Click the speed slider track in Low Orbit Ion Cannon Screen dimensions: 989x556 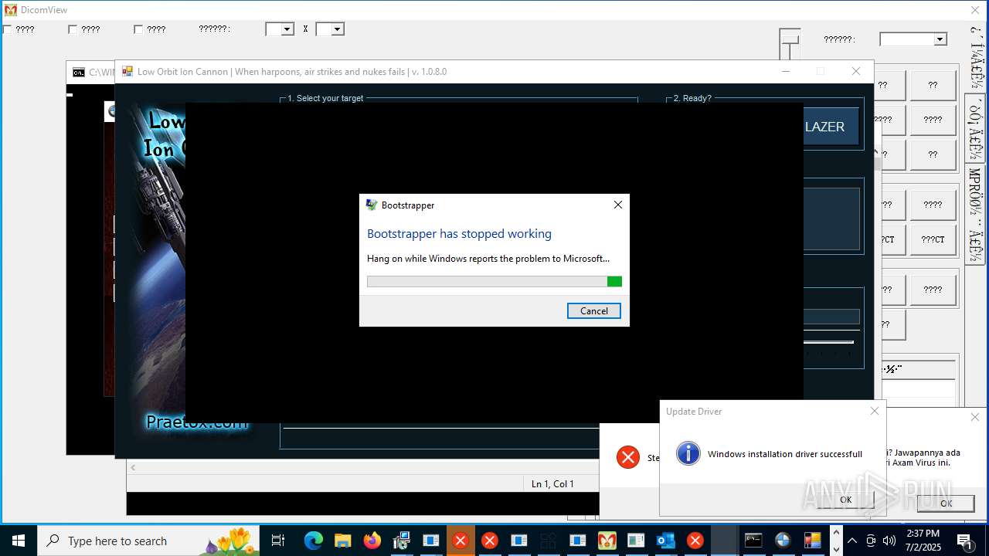pos(828,342)
